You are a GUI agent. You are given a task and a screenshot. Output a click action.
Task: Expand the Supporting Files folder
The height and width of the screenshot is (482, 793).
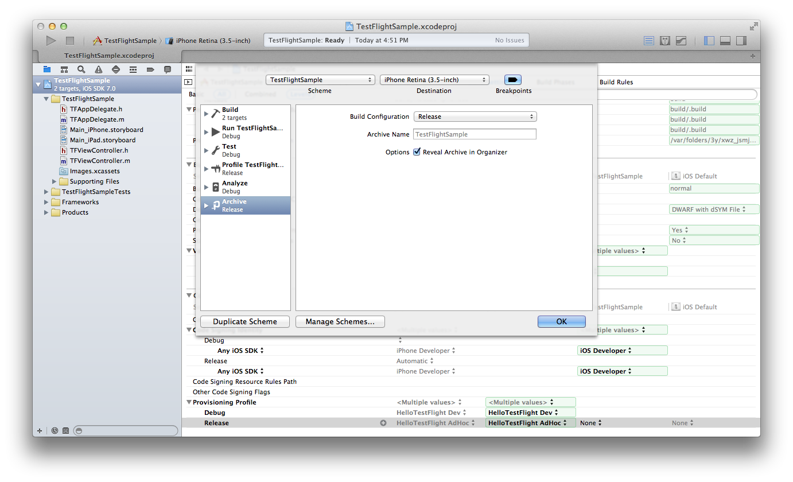(x=55, y=181)
